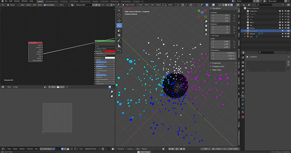Click the viewport pan hand icon
The height and width of the screenshot is (153, 291).
206,26
